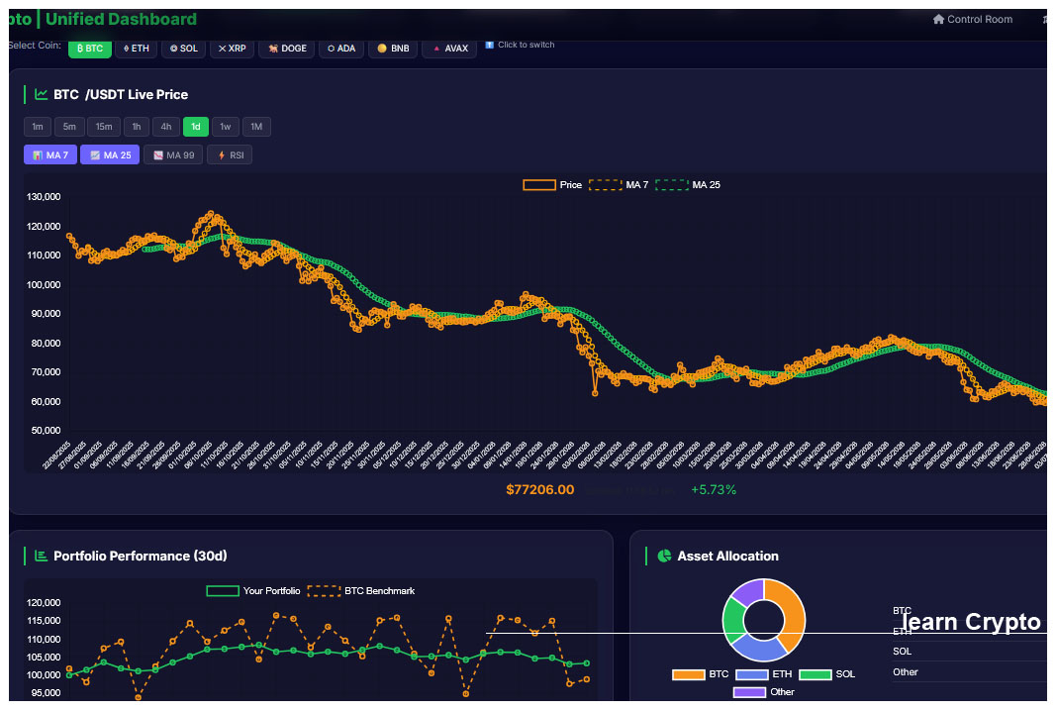Select the AVAX coin button
The width and height of the screenshot is (1056, 711).
coord(449,49)
